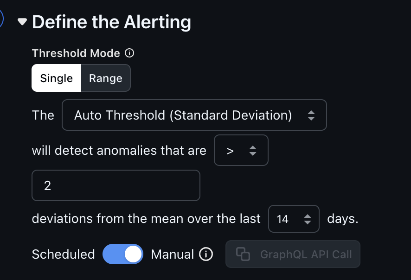The width and height of the screenshot is (411, 280).
Task: Click the blue step circle at left edge
Action: click(1, 20)
